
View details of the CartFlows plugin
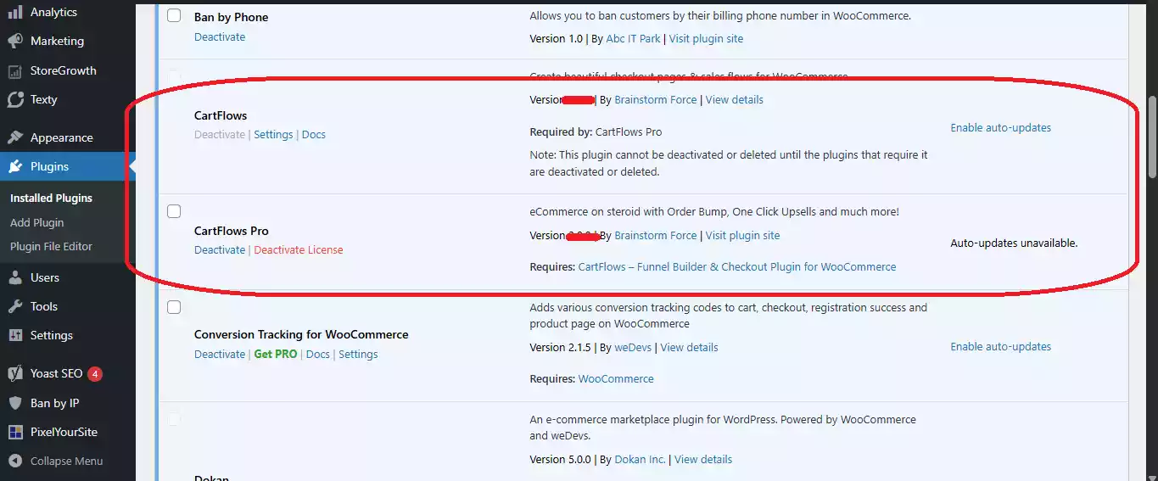(x=735, y=99)
